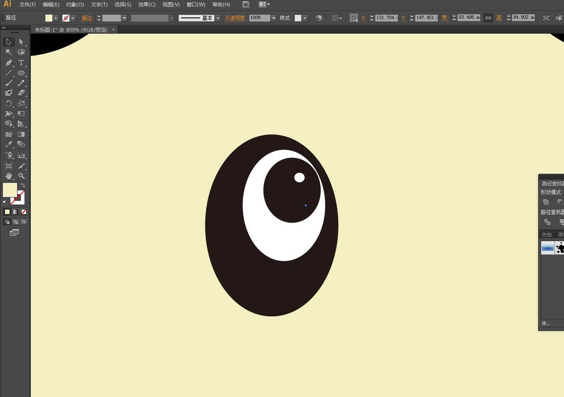Select the Pen tool
564x397 pixels.
[x=9, y=63]
